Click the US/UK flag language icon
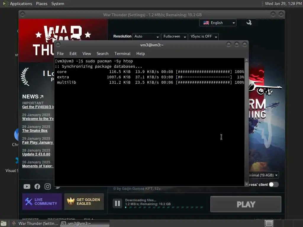Viewport: 303px width, 227px height. 206,23
